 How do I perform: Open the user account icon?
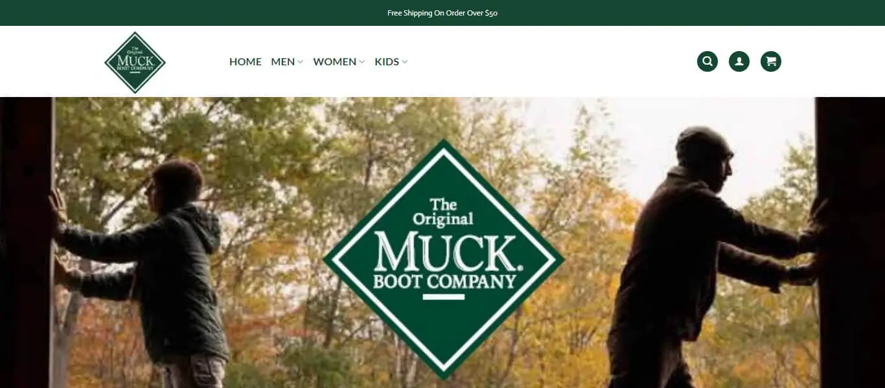tap(739, 61)
